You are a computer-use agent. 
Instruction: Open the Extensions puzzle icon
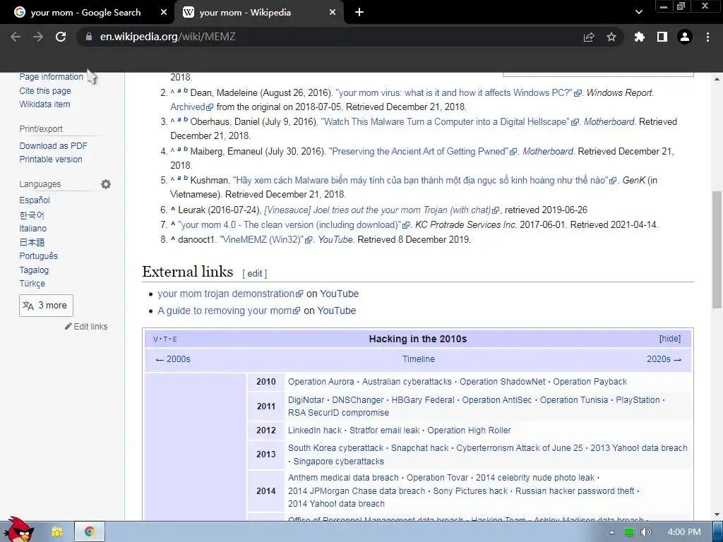tap(640, 37)
